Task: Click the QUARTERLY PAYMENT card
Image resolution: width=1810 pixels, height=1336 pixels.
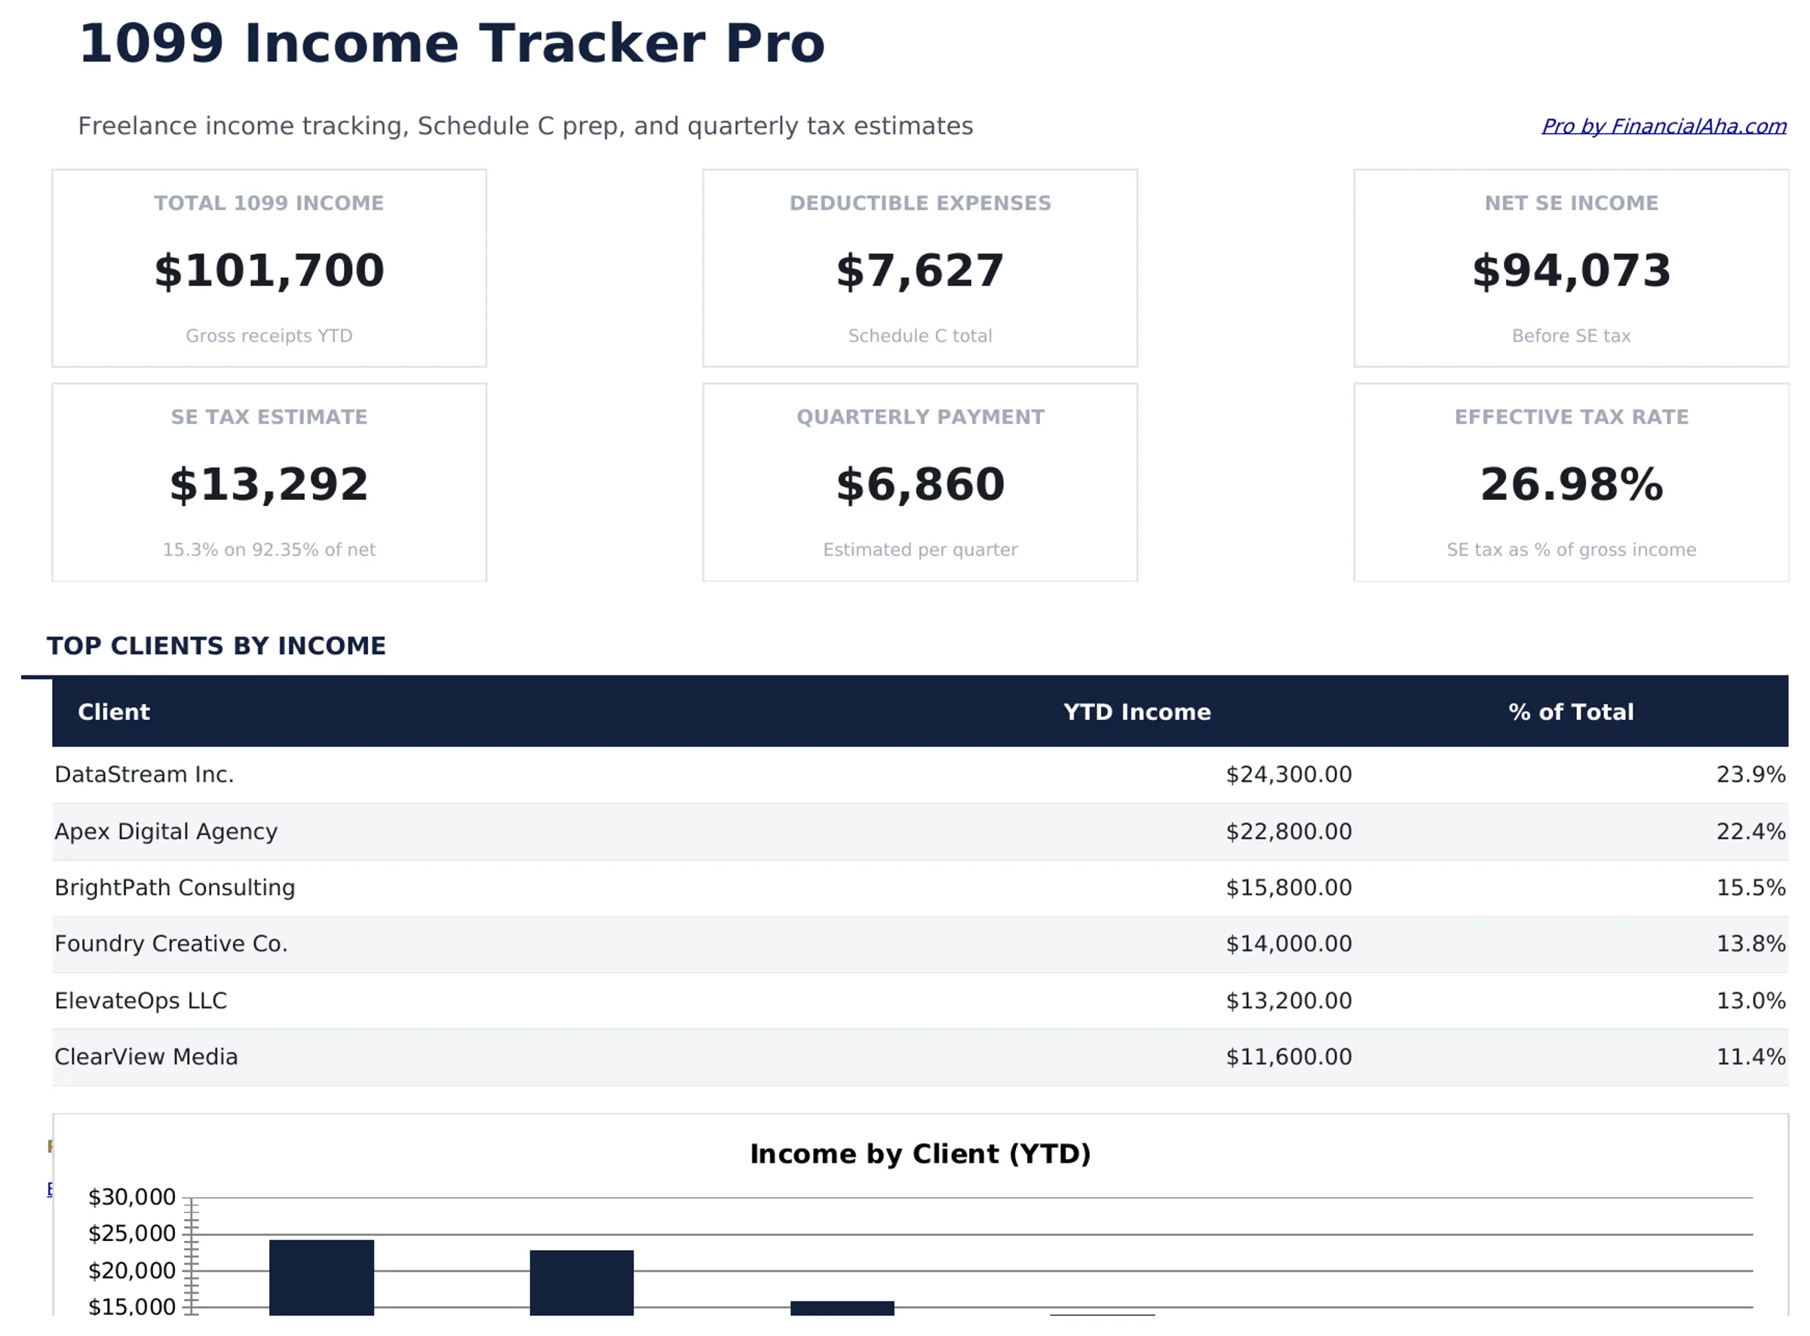Action: pos(920,481)
